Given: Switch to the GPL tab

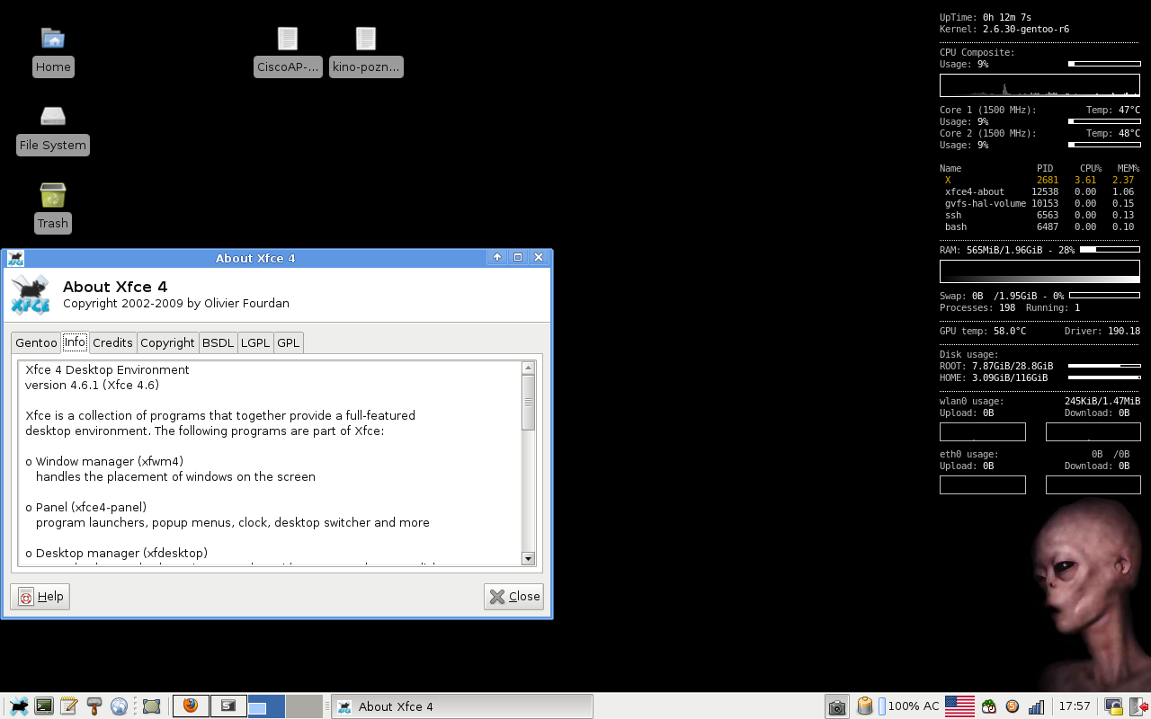Looking at the screenshot, I should (288, 342).
